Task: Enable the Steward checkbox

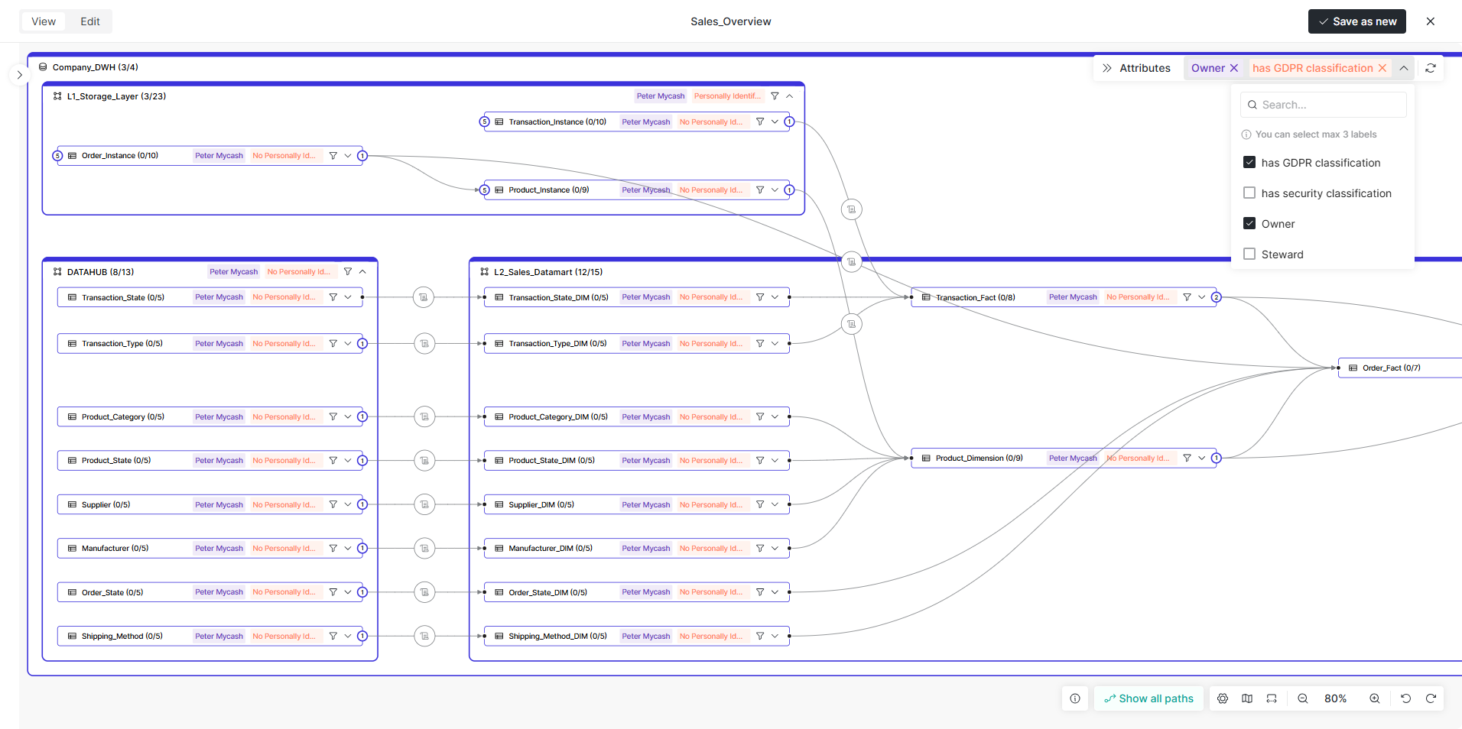Action: [1249, 254]
